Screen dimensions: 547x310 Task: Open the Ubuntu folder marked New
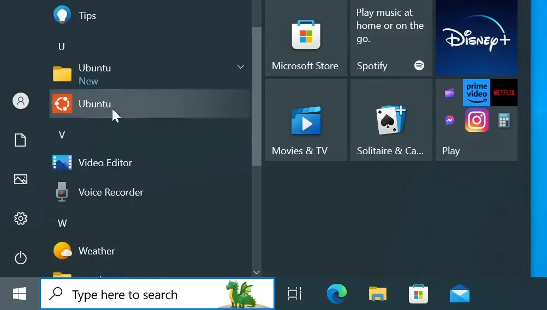[x=150, y=74]
